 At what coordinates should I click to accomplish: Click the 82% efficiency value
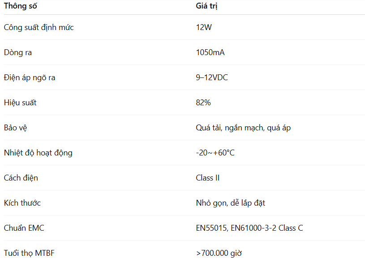(203, 103)
